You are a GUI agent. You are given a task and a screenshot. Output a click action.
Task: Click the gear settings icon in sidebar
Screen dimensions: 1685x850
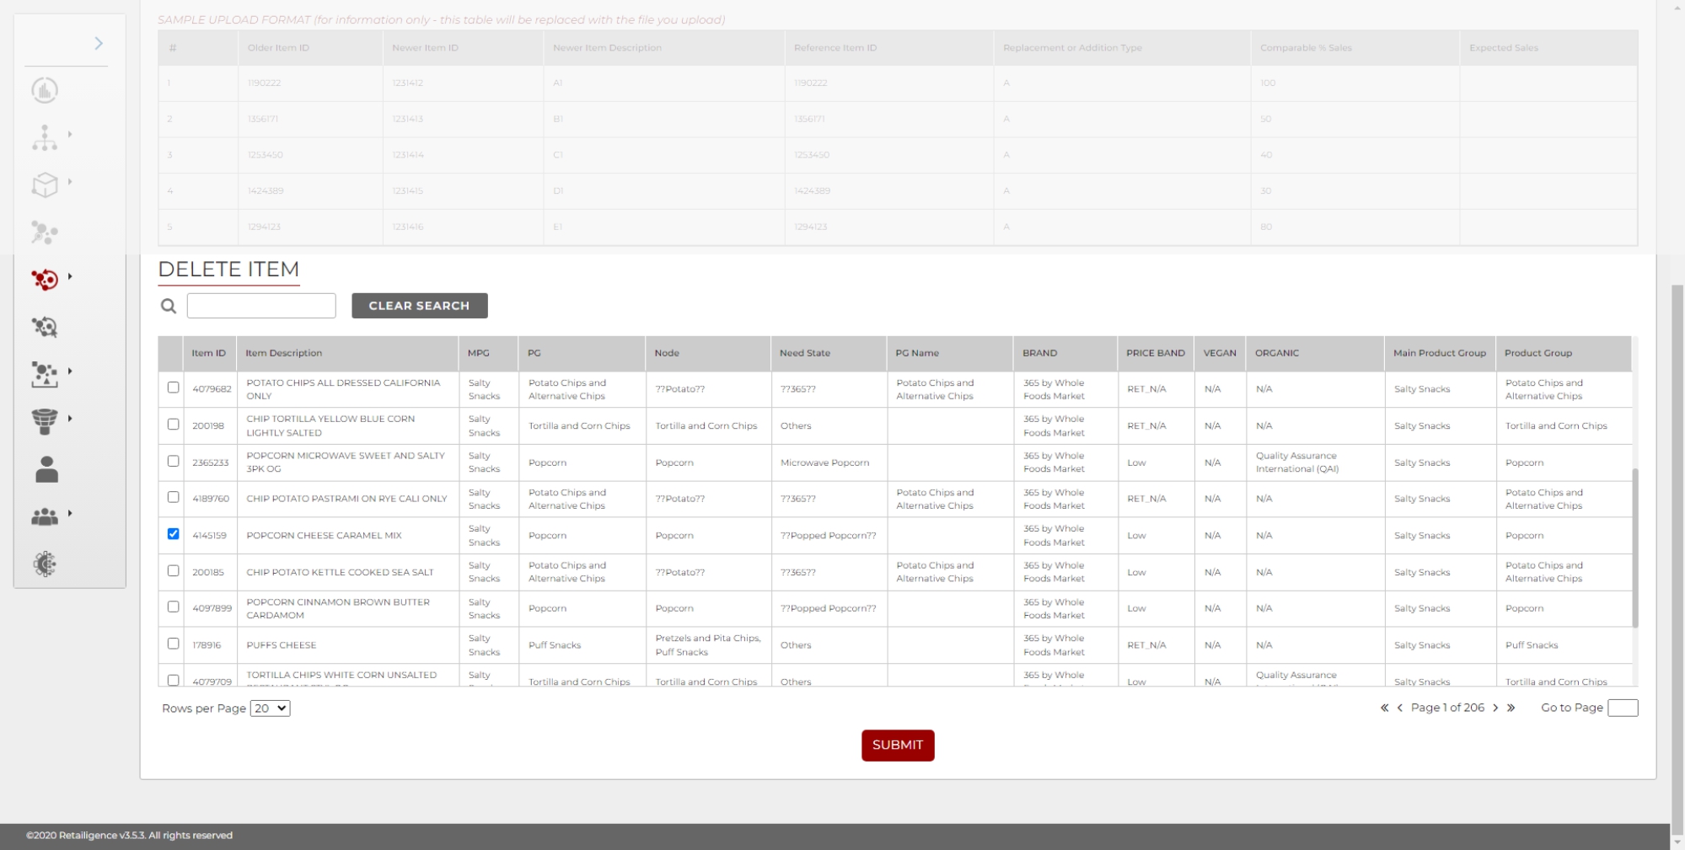pos(45,564)
